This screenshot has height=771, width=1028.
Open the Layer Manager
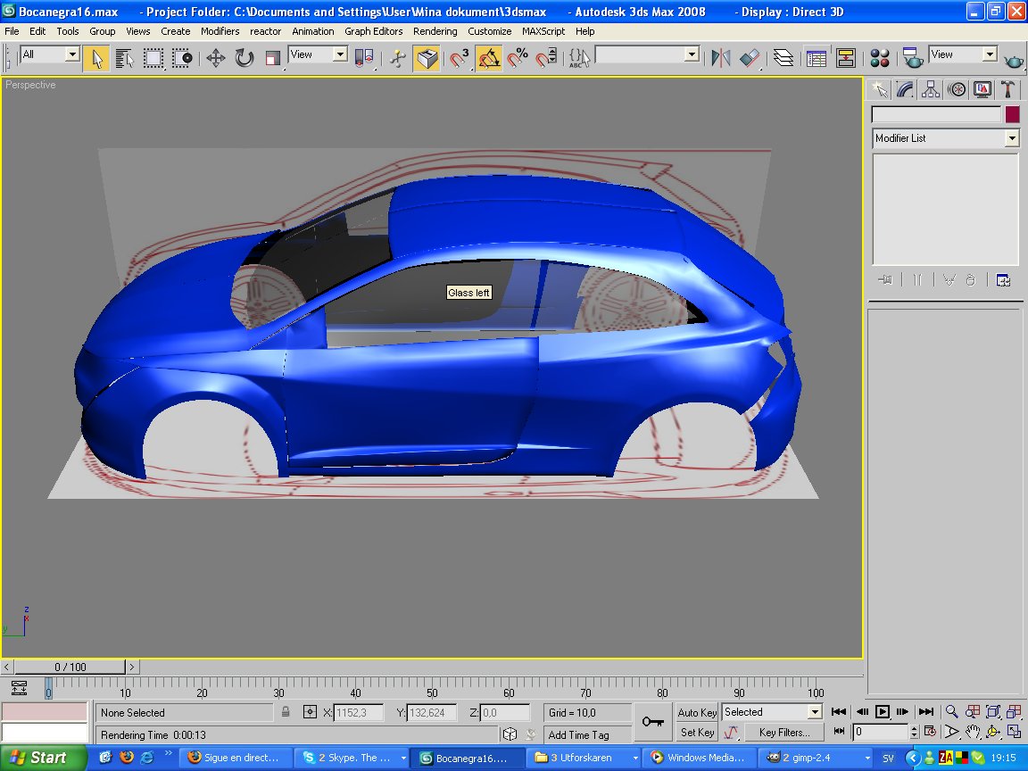click(783, 59)
